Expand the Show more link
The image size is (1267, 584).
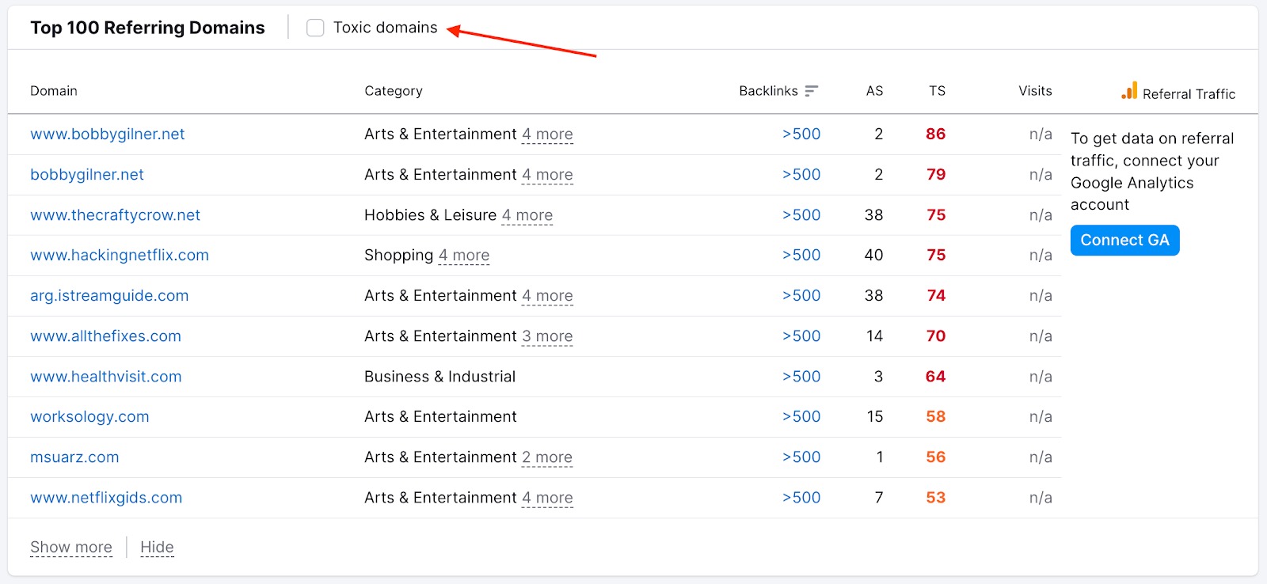71,547
